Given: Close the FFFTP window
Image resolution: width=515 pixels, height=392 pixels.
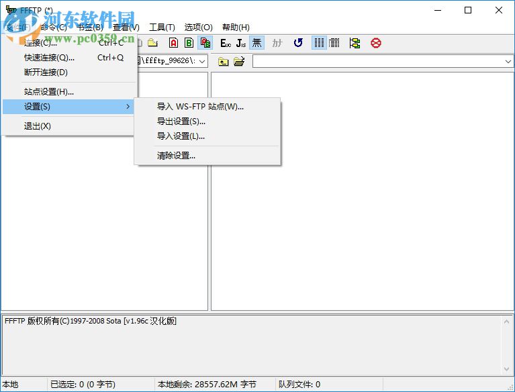Looking at the screenshot, I should coord(499,10).
